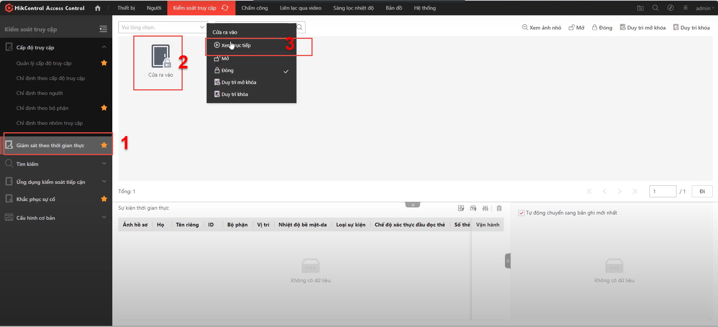Click the home icon in top bar
This screenshot has height=327, width=718.
[x=98, y=8]
